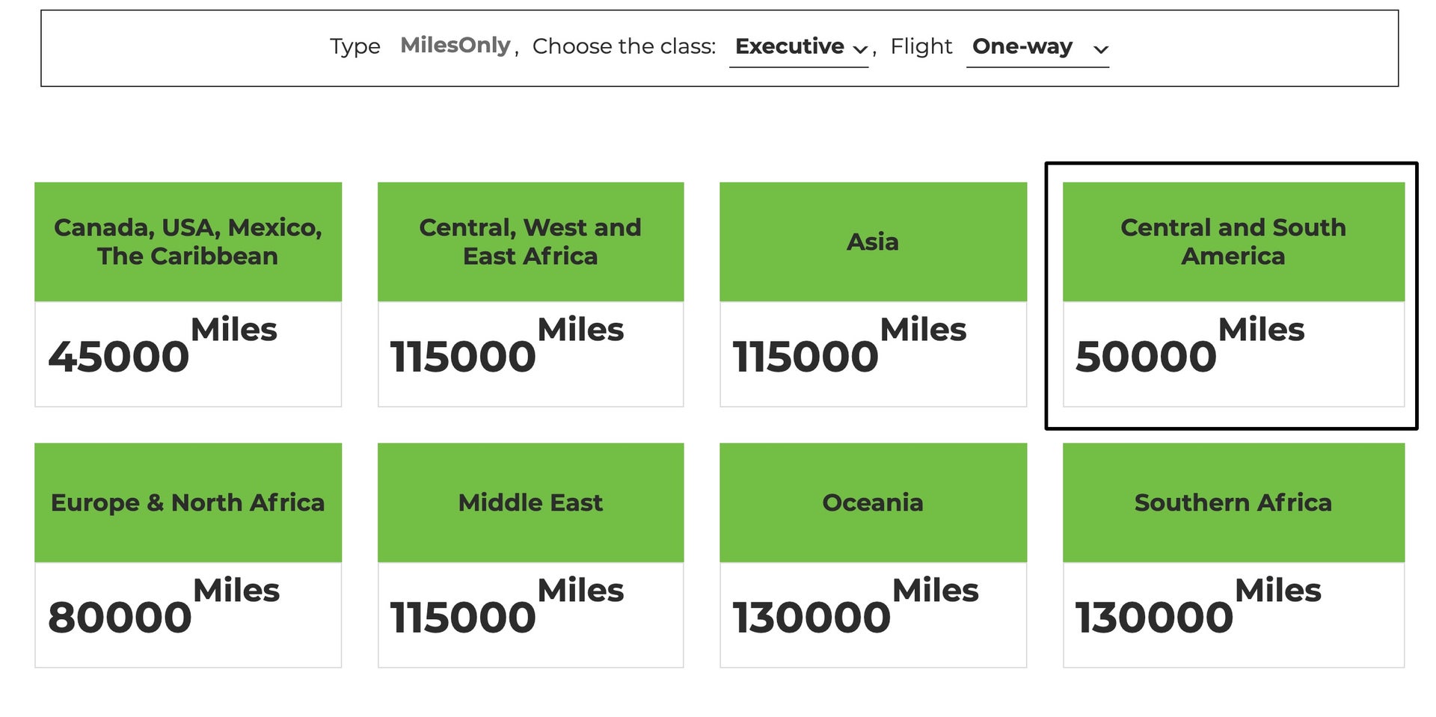The image size is (1436, 717).
Task: Select the Europe & North Africa tile
Action: 187,502
